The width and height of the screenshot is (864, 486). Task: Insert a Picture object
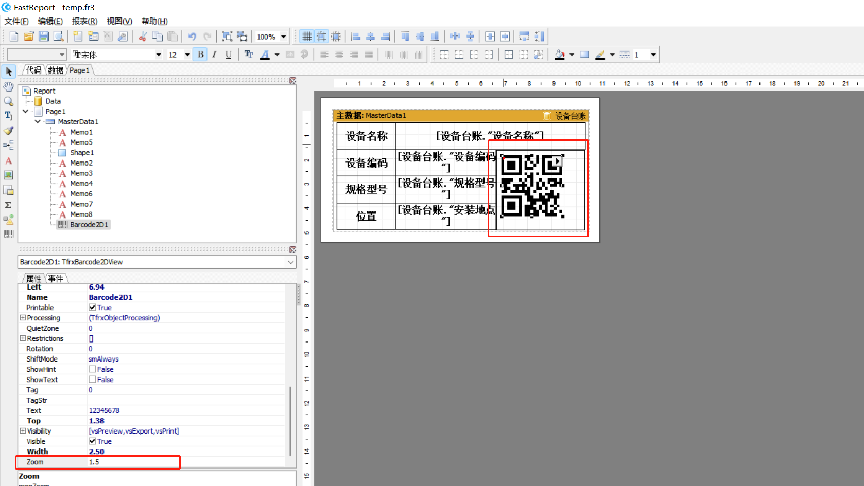9,175
